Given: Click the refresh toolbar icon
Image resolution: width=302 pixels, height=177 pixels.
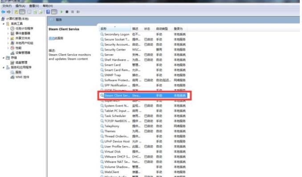Looking at the screenshot, I should [x=35, y=12].
